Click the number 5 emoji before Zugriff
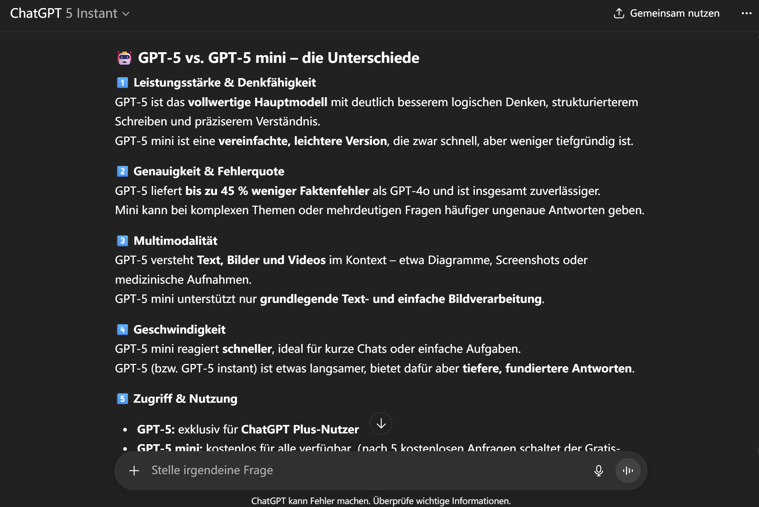759x507 pixels. [122, 399]
